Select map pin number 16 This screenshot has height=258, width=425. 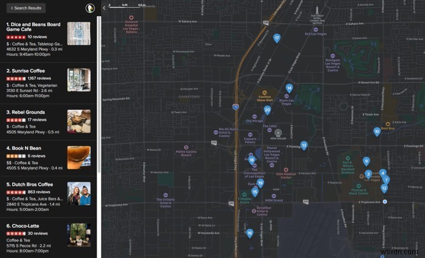[x=250, y=233]
